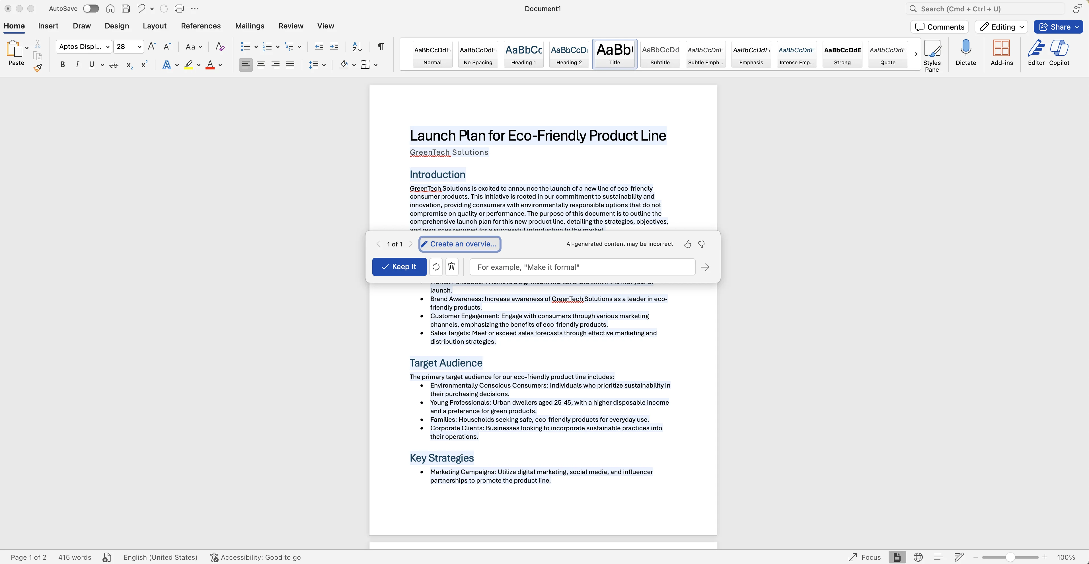This screenshot has height=564, width=1089.
Task: Click the Copilot prompt refinement field
Action: coord(582,267)
